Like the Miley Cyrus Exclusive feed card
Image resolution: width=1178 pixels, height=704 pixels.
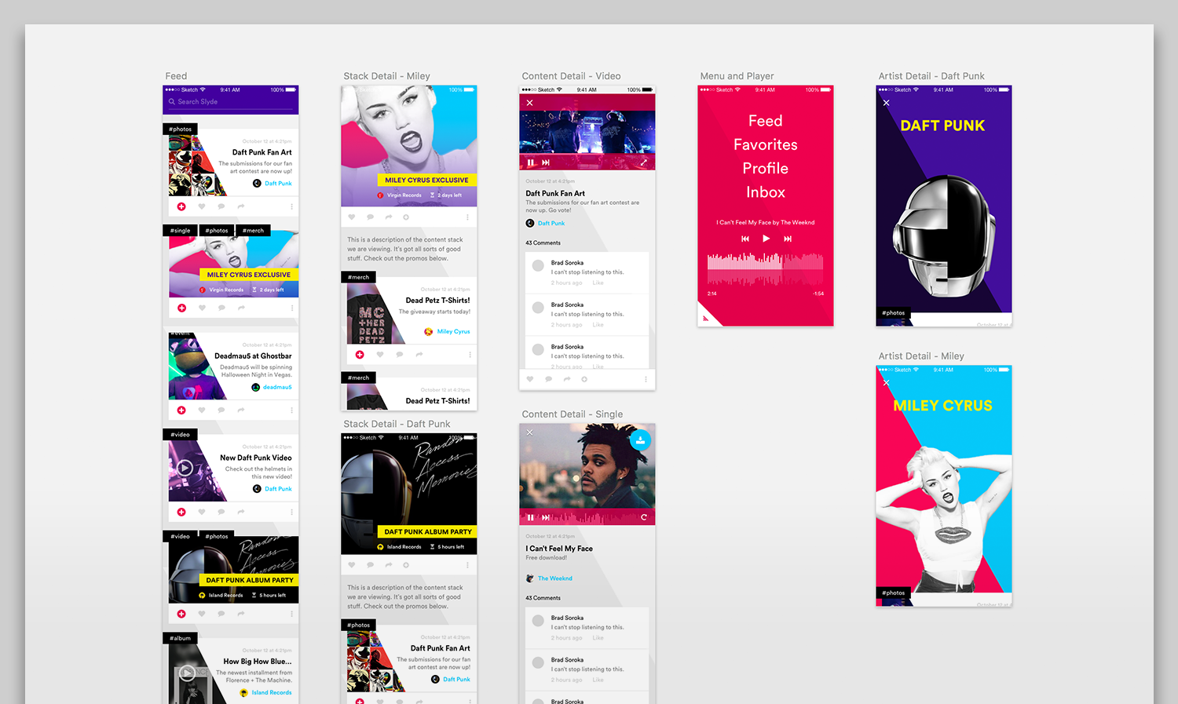[x=202, y=308]
